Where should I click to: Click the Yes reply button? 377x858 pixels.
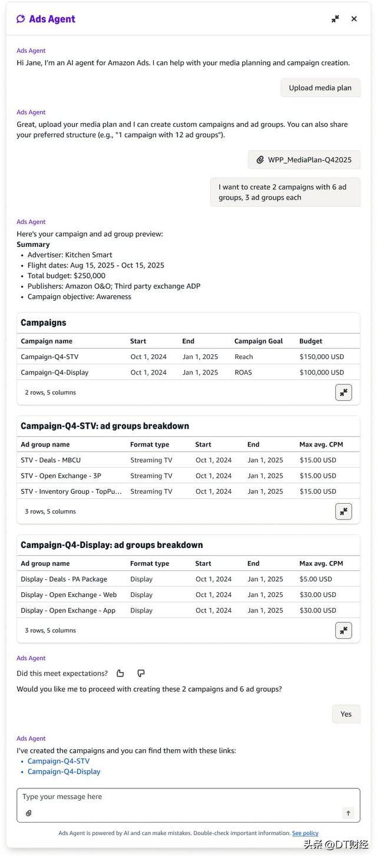click(x=346, y=714)
